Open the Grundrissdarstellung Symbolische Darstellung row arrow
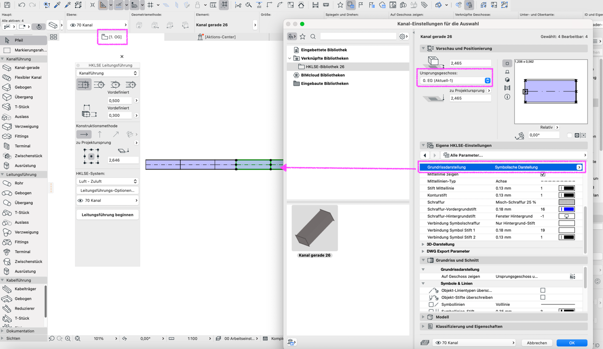The width and height of the screenshot is (603, 349). pyautogui.click(x=579, y=167)
